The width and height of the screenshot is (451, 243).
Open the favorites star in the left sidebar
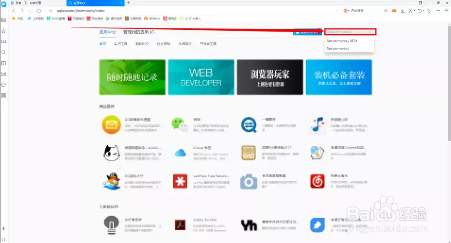click(4, 31)
